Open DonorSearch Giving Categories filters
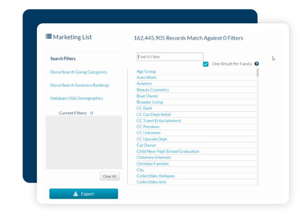Viewport: 302px width, 216px height. (79, 72)
